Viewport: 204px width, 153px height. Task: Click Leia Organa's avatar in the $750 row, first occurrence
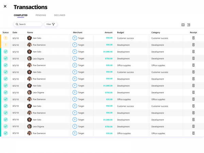(30, 58)
